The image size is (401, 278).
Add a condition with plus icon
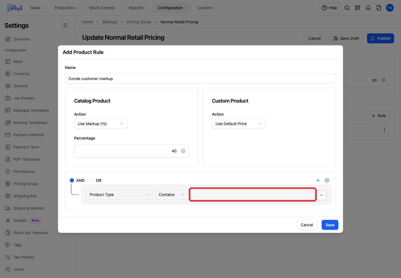318,180
